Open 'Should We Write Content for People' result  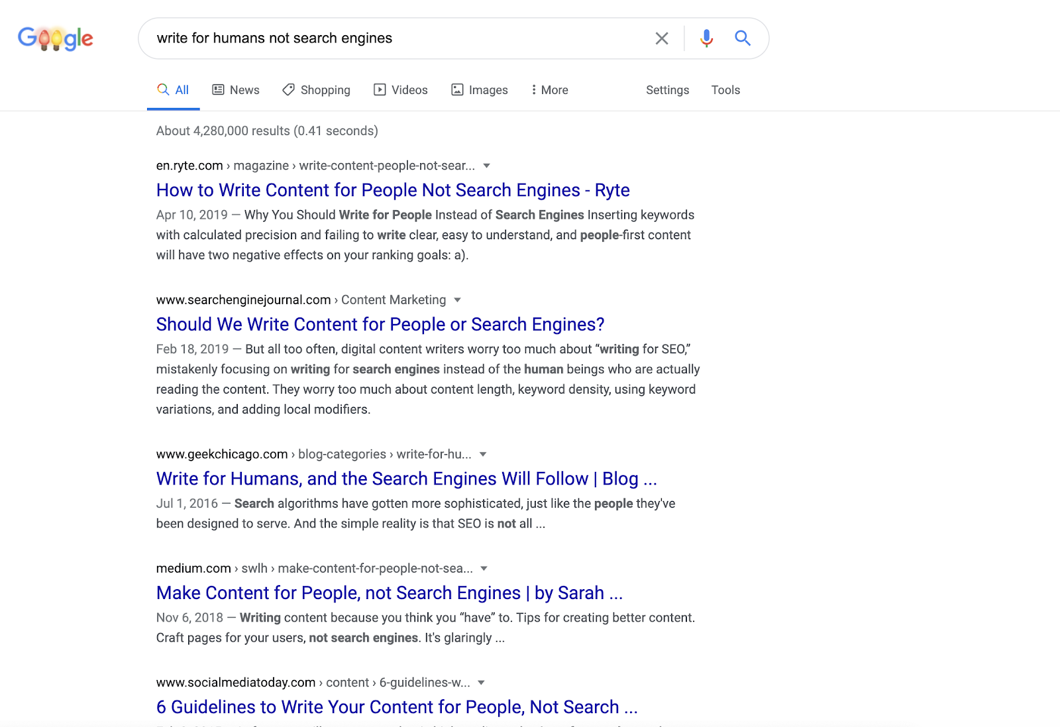tap(380, 324)
